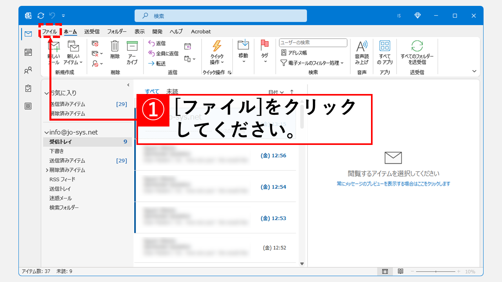Collapse the info@jo-sys.net account

pos(47,133)
